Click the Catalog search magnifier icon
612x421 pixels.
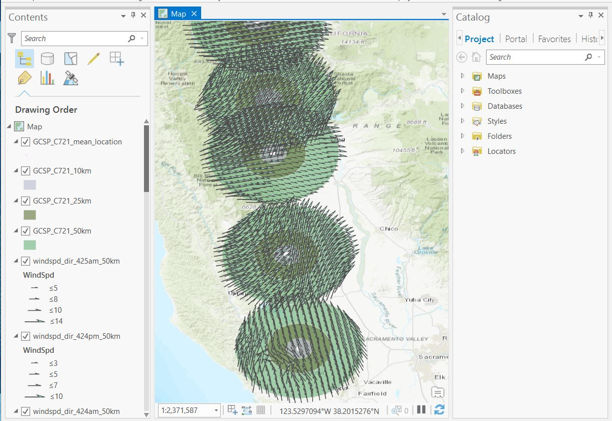coord(588,57)
